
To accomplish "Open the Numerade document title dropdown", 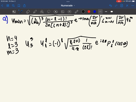I will pyautogui.click(x=68, y=6).
